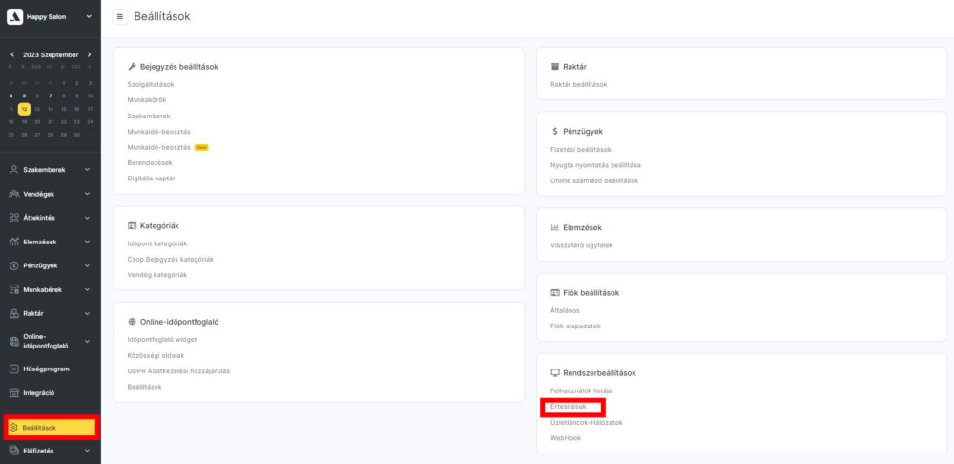The image size is (954, 464).
Task: Expand the Pénzügyek sidebar section
Action: pyautogui.click(x=88, y=265)
